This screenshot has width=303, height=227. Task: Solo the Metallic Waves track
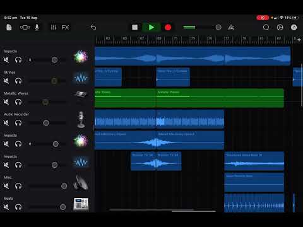click(18, 102)
